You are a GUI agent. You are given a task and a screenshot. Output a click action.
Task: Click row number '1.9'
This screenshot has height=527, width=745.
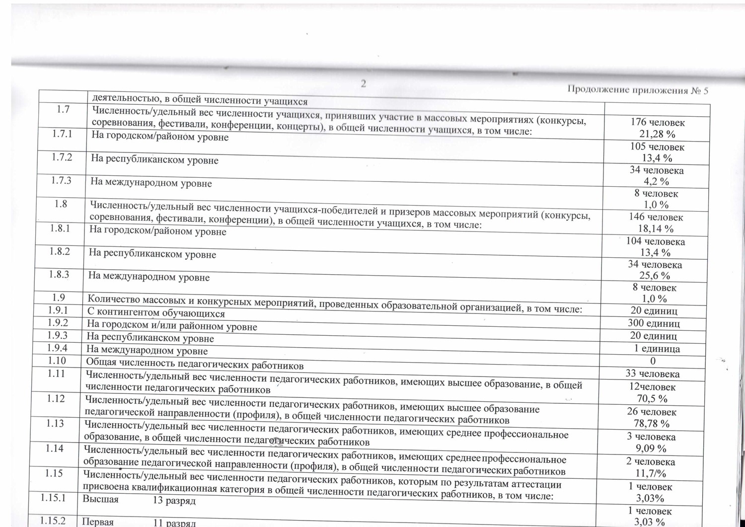pyautogui.click(x=59, y=298)
